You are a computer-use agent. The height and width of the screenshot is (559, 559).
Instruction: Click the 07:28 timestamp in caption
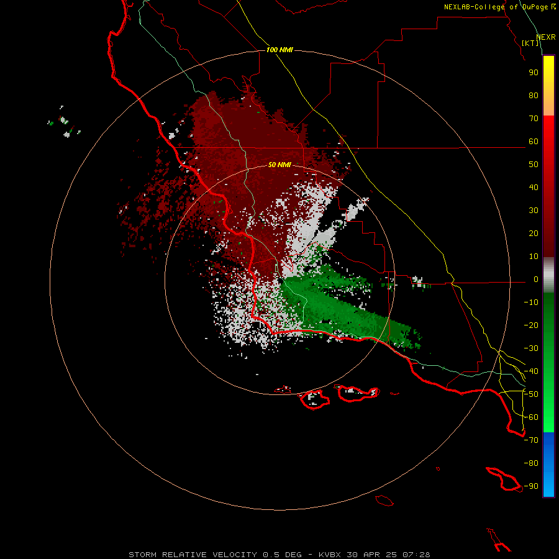click(x=416, y=555)
